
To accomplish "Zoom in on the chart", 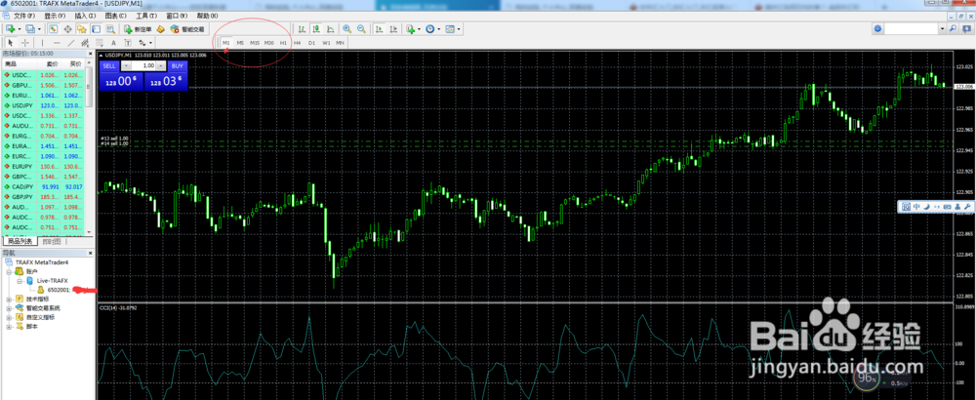I will point(346,28).
